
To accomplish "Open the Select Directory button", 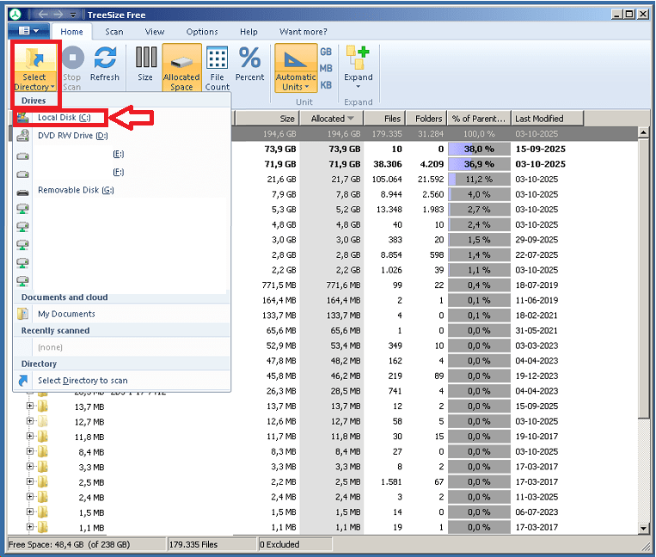I will pyautogui.click(x=34, y=67).
